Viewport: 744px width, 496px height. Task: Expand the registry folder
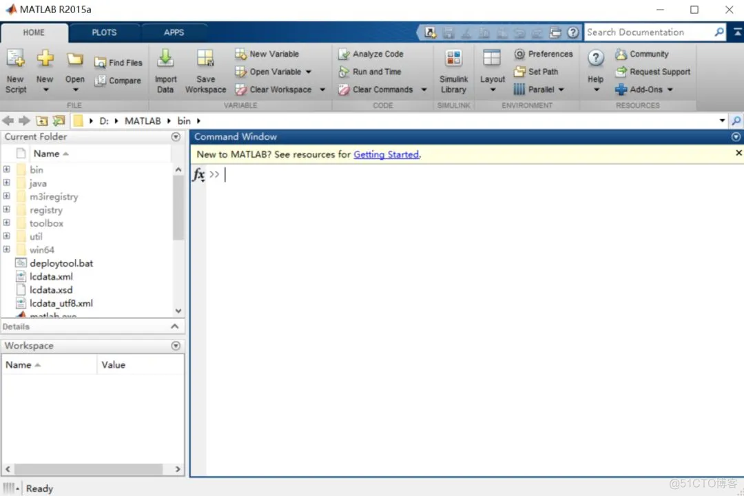coord(7,209)
